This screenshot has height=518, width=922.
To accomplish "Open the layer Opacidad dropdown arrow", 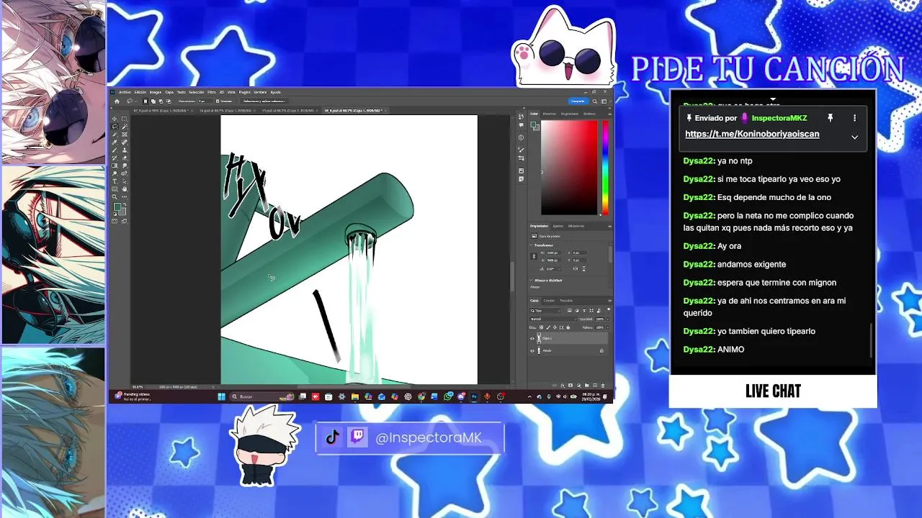I will point(608,319).
